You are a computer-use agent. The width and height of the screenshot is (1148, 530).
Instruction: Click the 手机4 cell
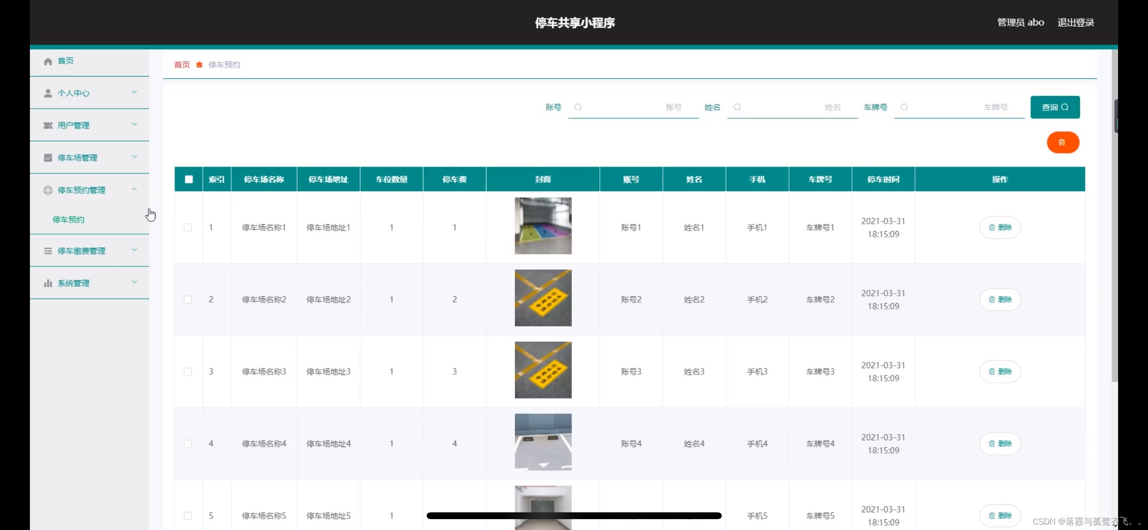click(x=757, y=443)
